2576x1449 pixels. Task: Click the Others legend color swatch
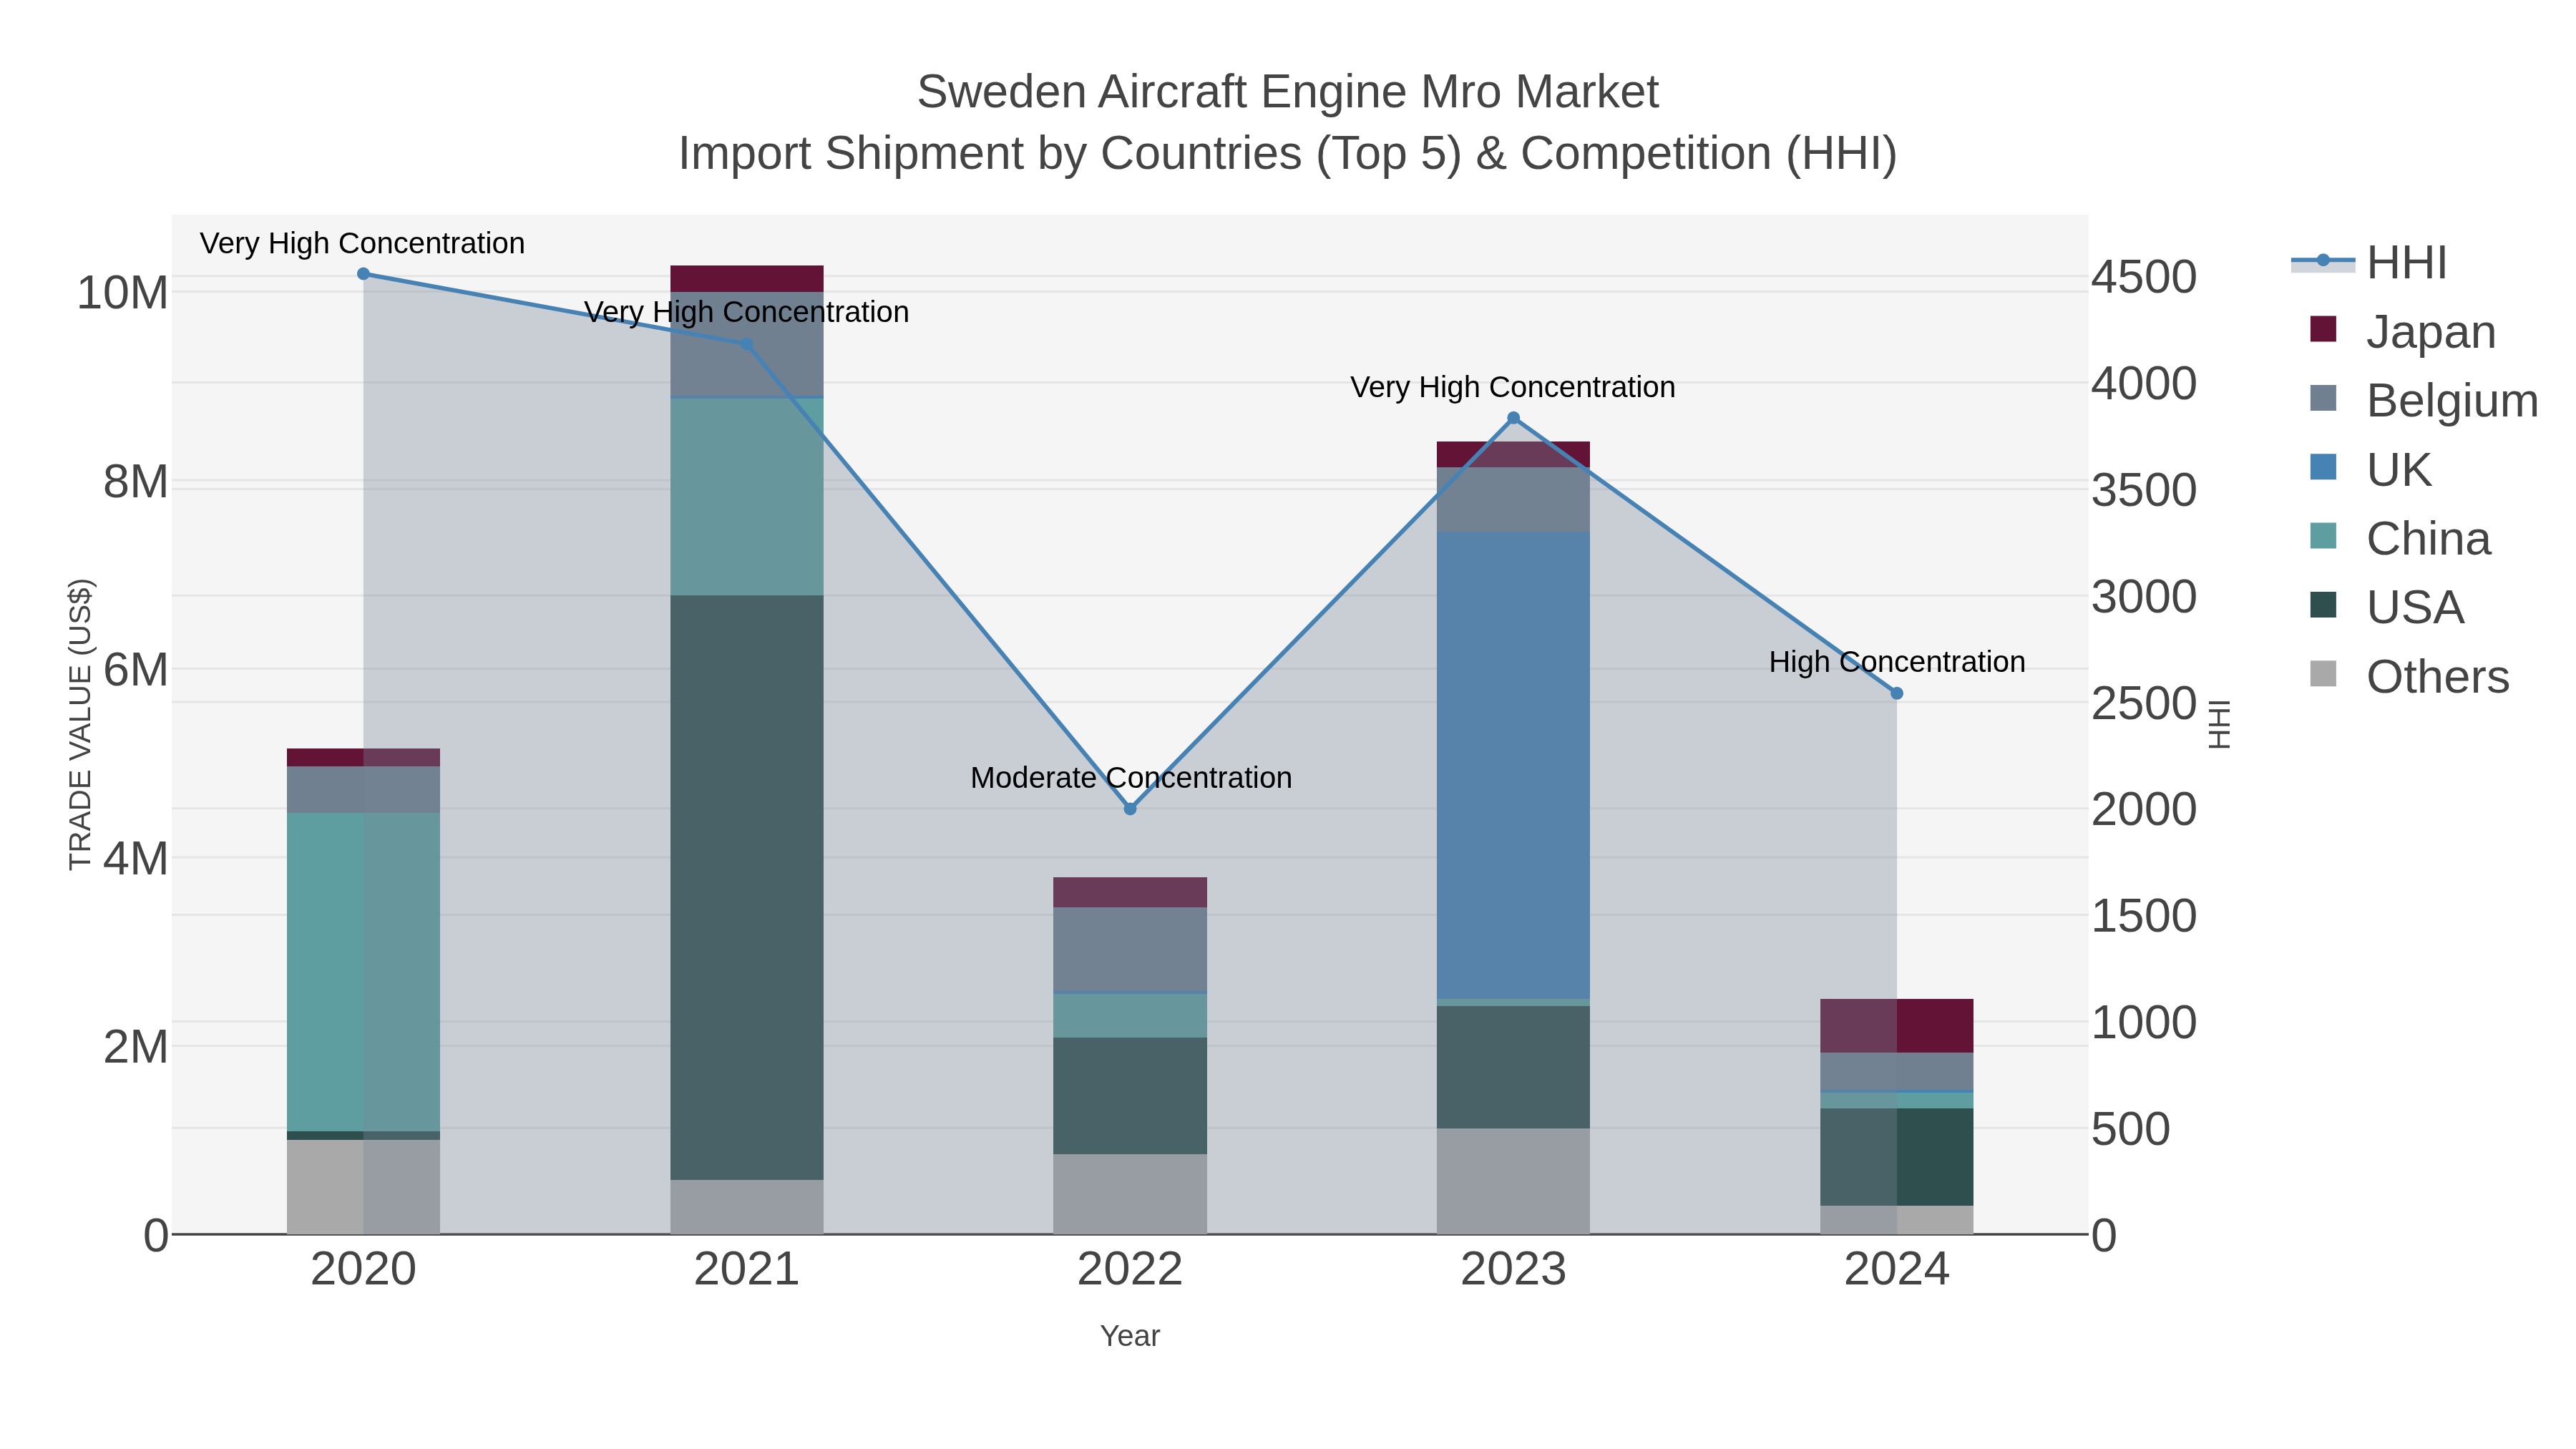pos(2323,674)
